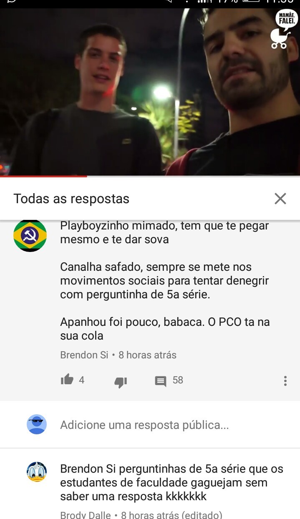The height and width of the screenshot is (519, 300).
Task: Open Brody Dalle's channel from the author name
Action: tap(86, 515)
